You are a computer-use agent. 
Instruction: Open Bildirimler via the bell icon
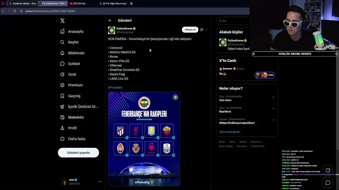62,53
